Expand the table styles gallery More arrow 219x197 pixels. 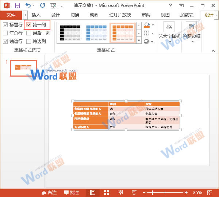click(x=139, y=40)
